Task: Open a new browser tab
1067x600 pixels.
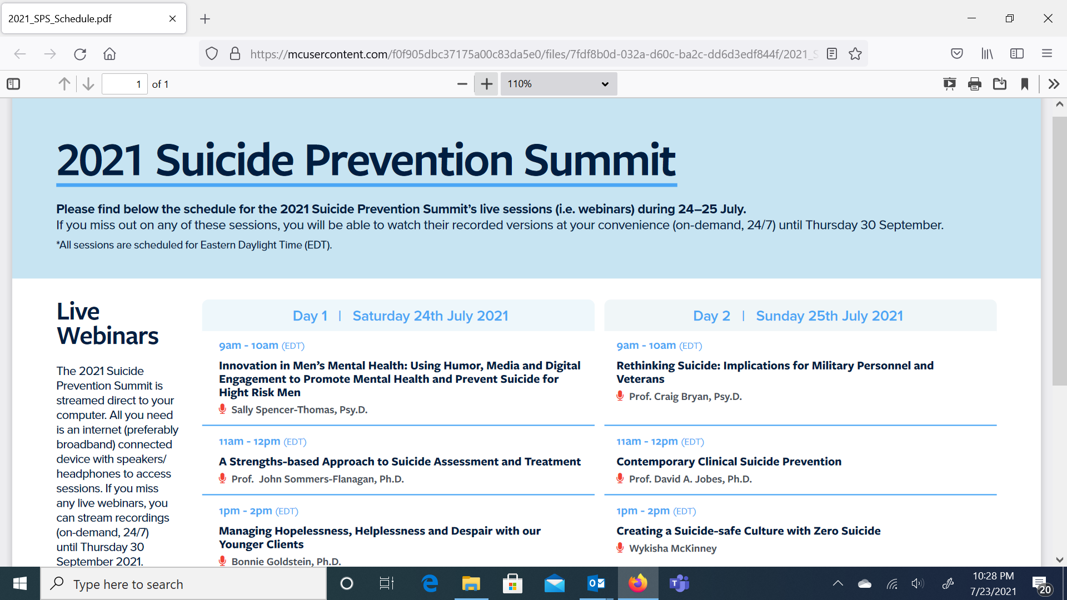Action: (205, 19)
